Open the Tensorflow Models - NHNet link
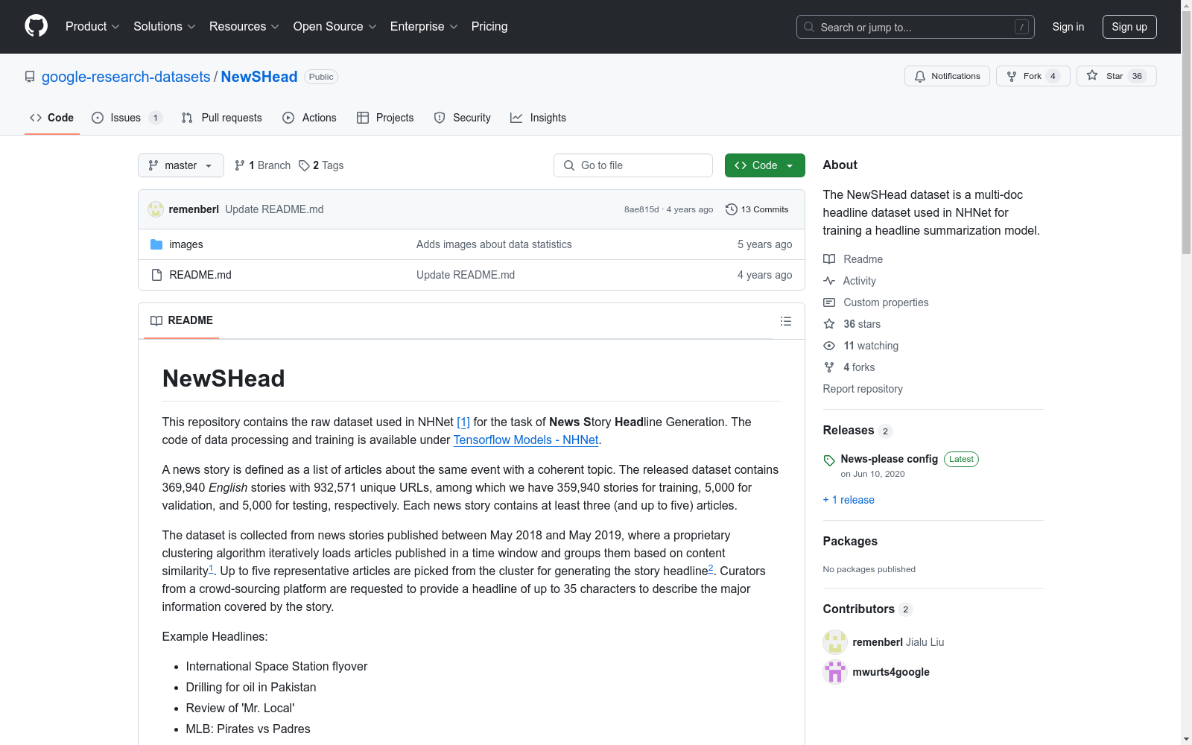Screen dimensions: 1192x745 526,440
